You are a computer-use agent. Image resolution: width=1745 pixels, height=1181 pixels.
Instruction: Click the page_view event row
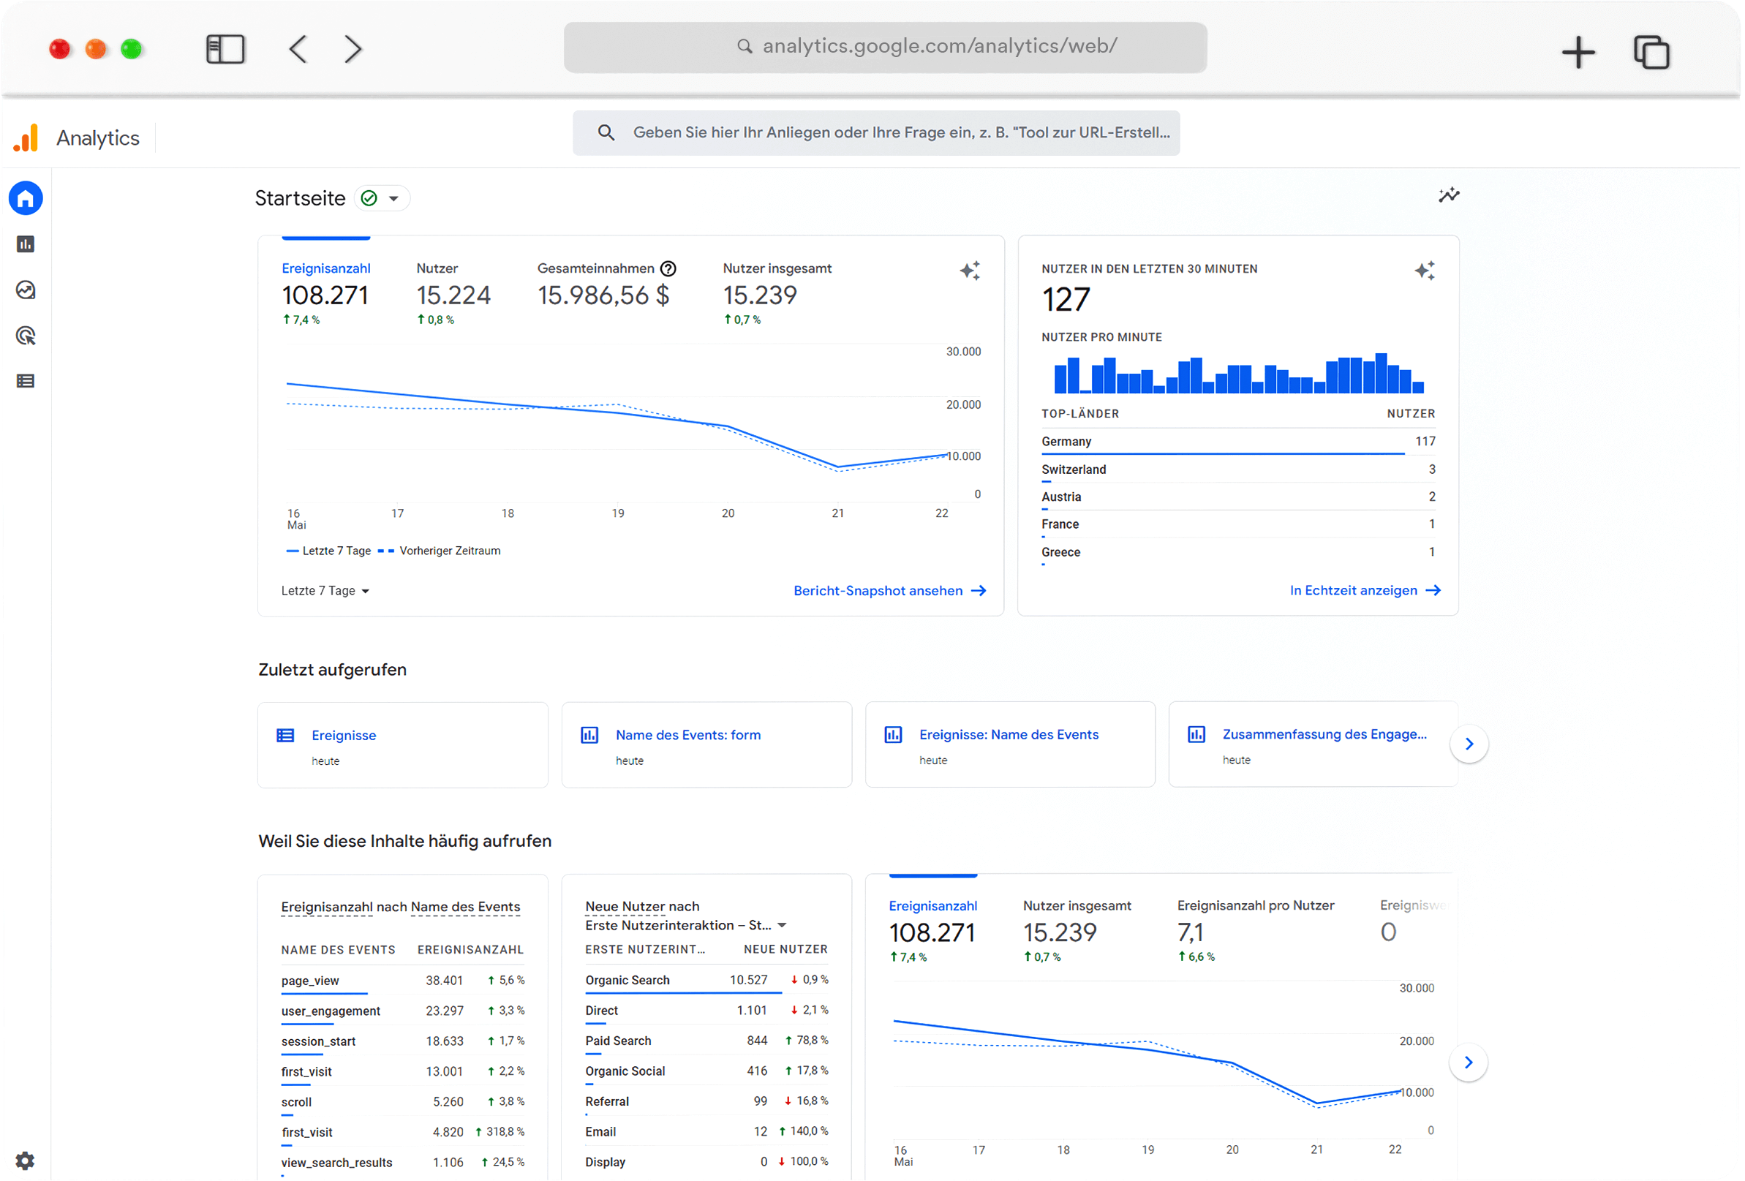(402, 981)
